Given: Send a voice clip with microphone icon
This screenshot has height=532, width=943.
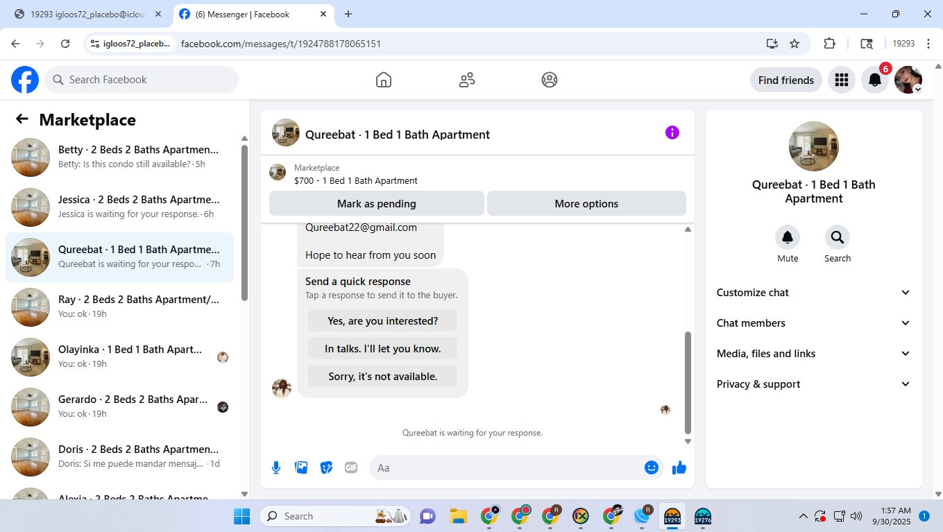Looking at the screenshot, I should pyautogui.click(x=276, y=467).
